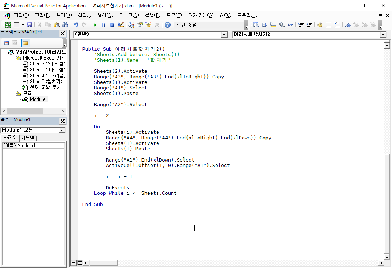Toggle bookmark with blue flag icon
The image size is (392, 268).
click(x=347, y=25)
